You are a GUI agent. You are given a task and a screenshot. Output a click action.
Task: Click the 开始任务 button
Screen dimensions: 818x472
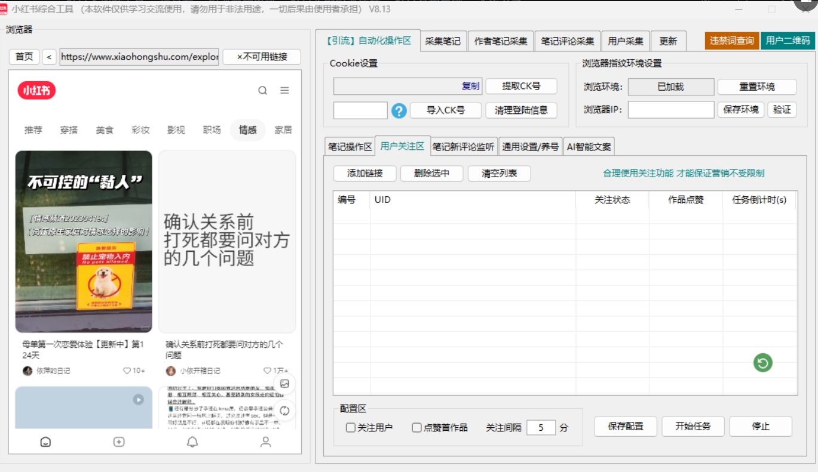[x=693, y=427]
